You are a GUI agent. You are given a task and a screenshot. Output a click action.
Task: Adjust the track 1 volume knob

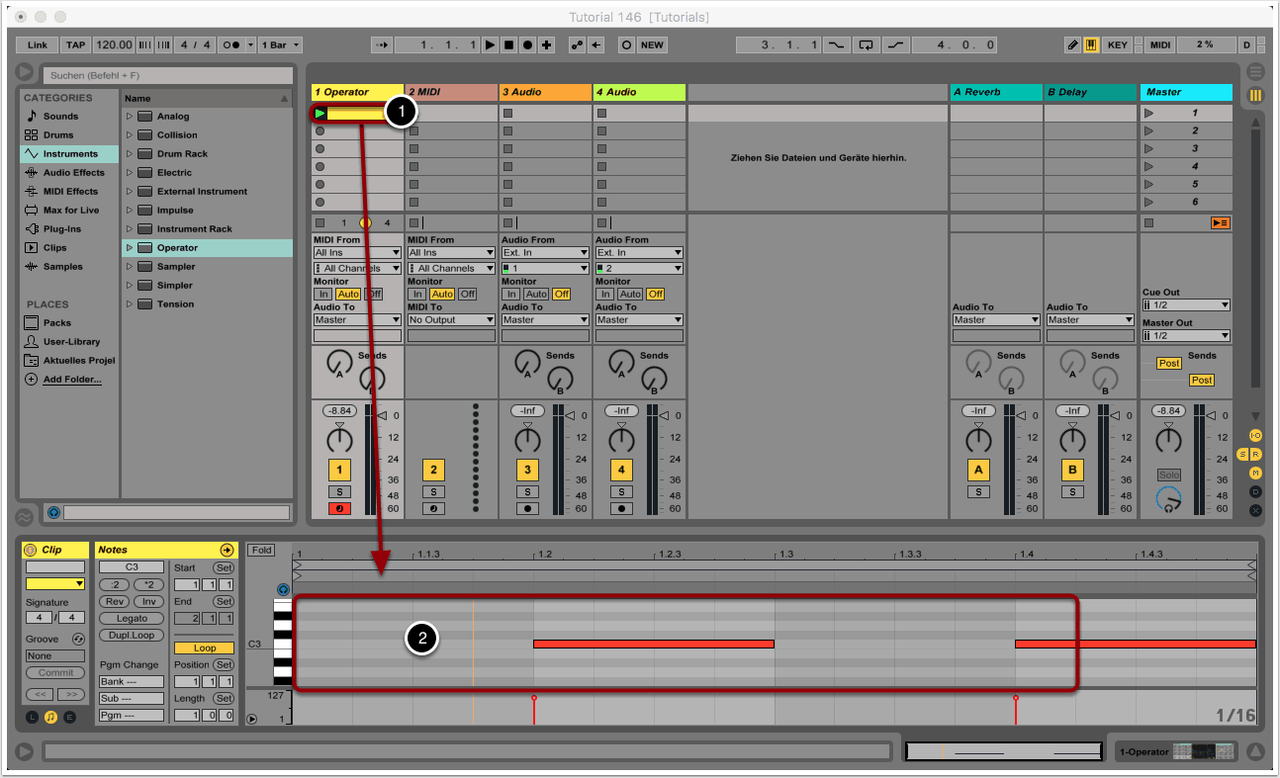pyautogui.click(x=339, y=438)
